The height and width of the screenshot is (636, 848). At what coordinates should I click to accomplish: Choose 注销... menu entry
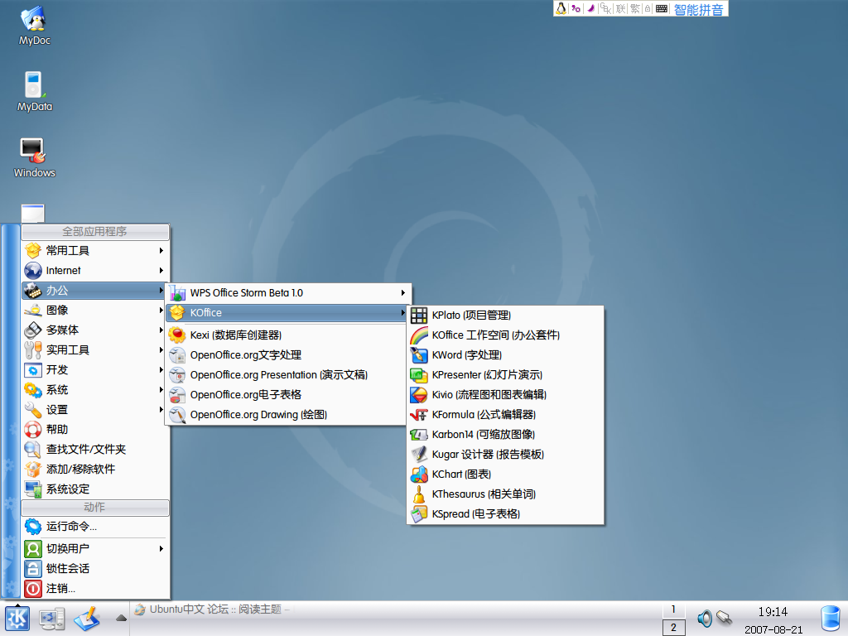pyautogui.click(x=94, y=589)
